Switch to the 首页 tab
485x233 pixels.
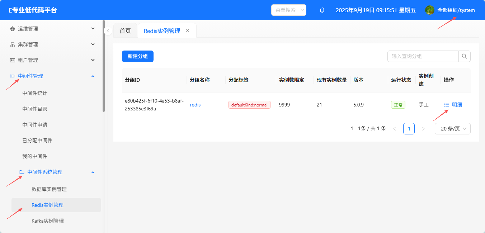[x=125, y=31]
